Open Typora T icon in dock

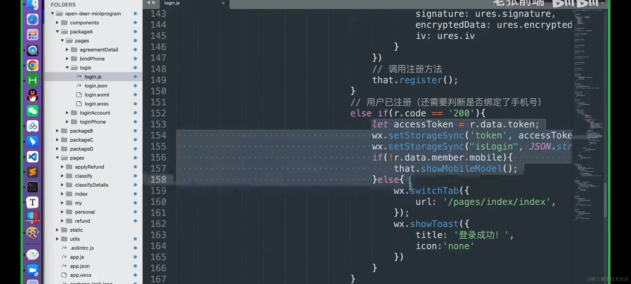pos(33,202)
